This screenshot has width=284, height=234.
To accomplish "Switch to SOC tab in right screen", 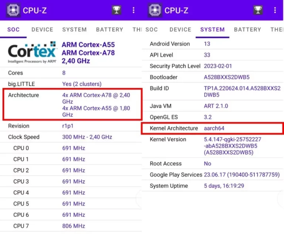I will coord(152,30).
